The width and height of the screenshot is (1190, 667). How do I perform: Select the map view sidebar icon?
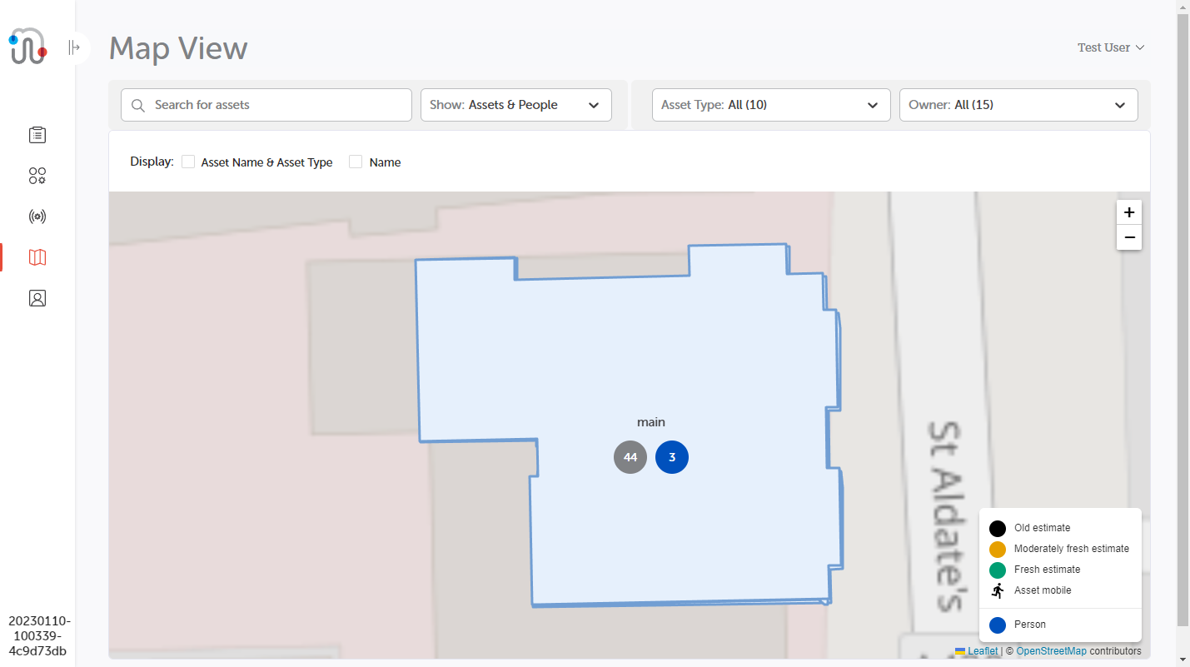point(37,257)
